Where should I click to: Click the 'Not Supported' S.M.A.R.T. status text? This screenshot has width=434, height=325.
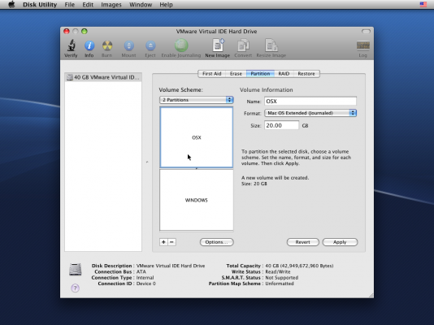pyautogui.click(x=282, y=277)
